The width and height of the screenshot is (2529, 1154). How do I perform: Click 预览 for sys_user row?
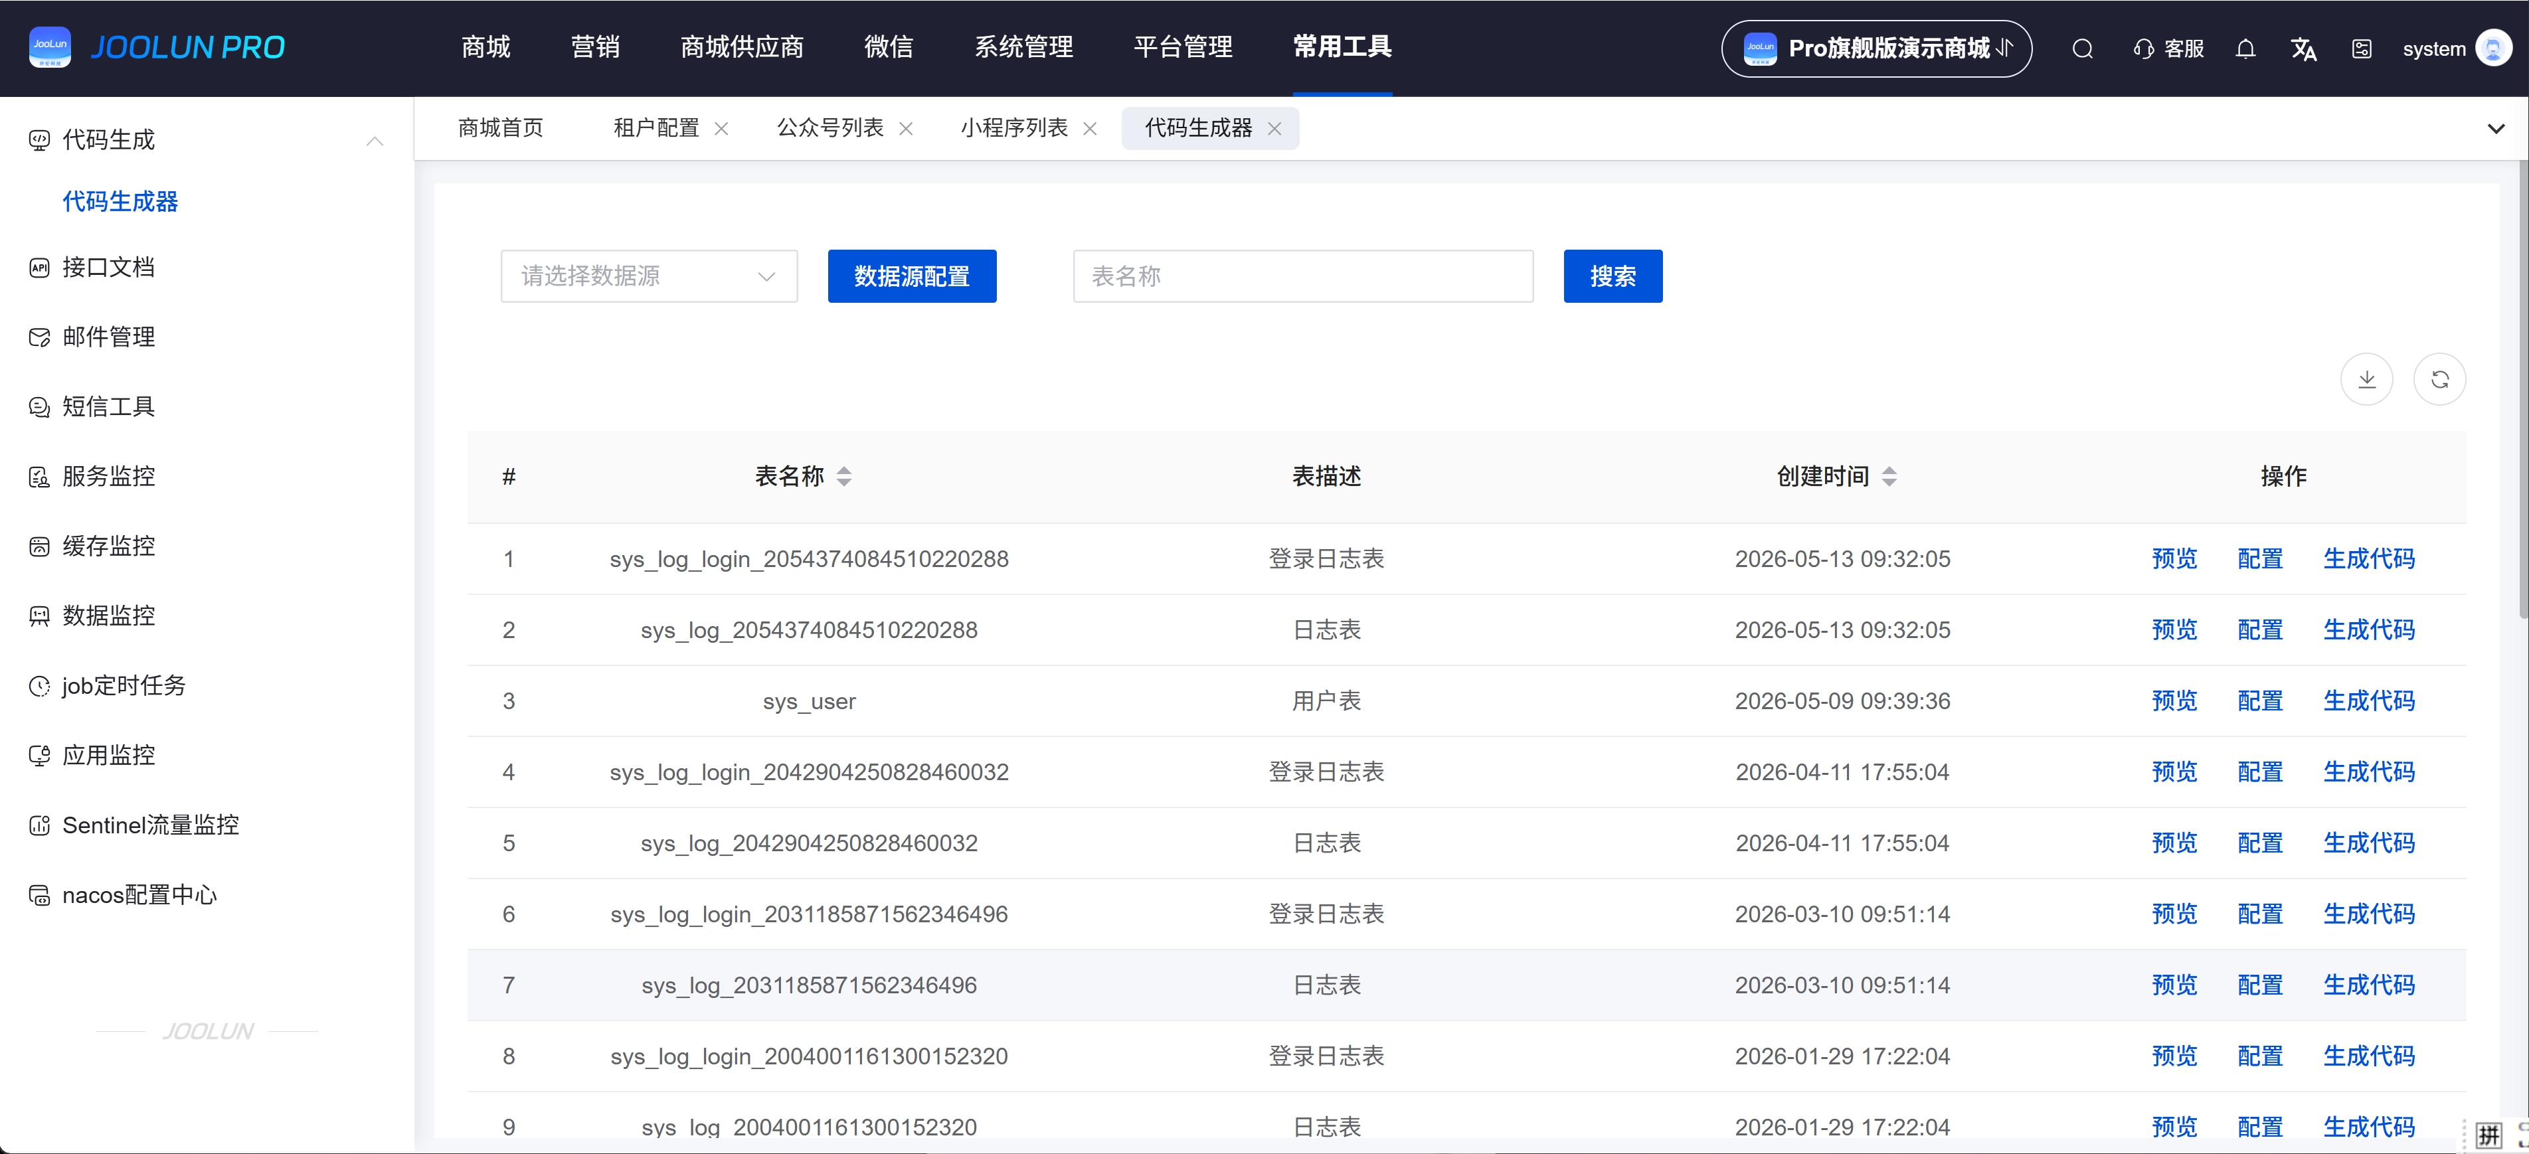click(2174, 702)
